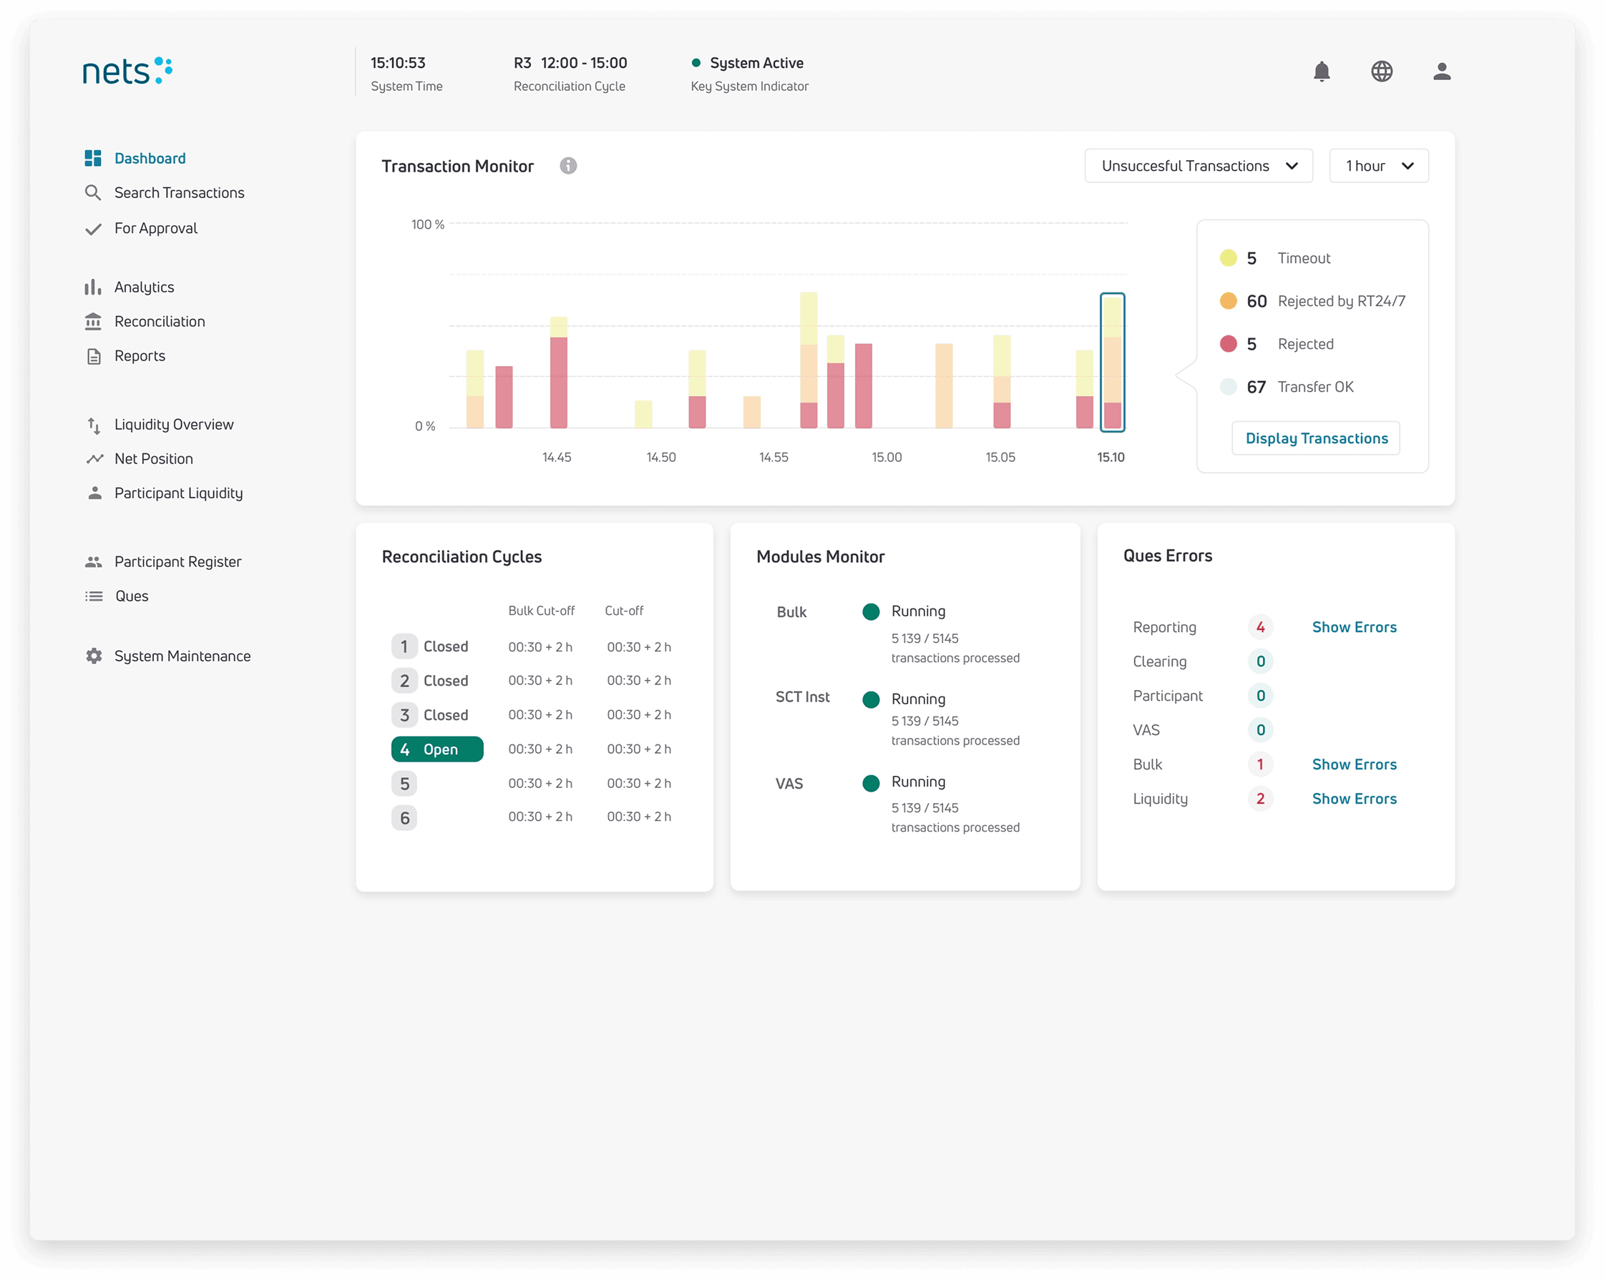Click the Clearing error count 0

[x=1260, y=661]
